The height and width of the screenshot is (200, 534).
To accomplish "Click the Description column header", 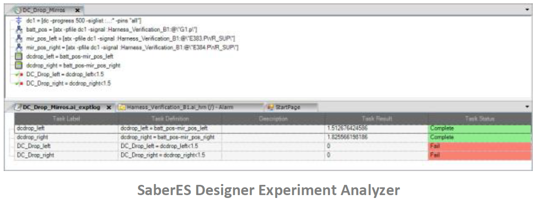I will pyautogui.click(x=273, y=119).
